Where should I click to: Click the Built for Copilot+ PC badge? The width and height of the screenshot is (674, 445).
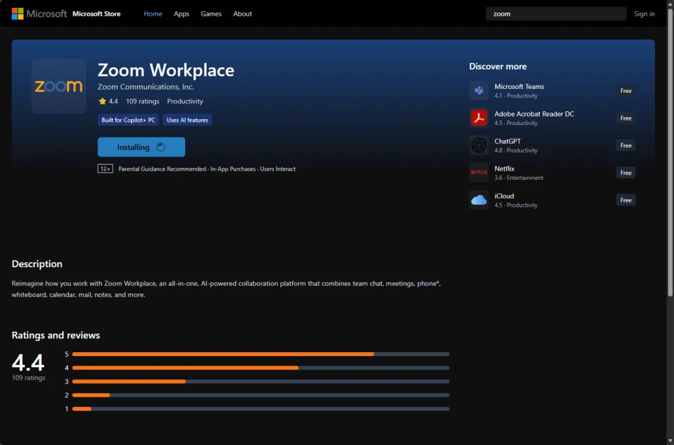coord(128,120)
